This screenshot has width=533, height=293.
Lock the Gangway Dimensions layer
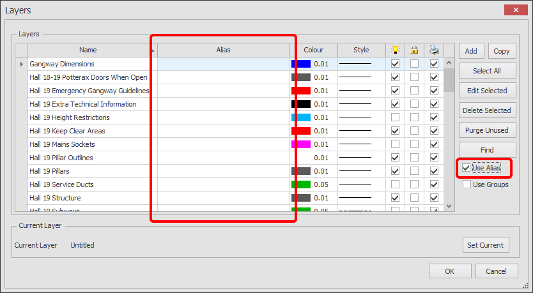[x=414, y=64]
